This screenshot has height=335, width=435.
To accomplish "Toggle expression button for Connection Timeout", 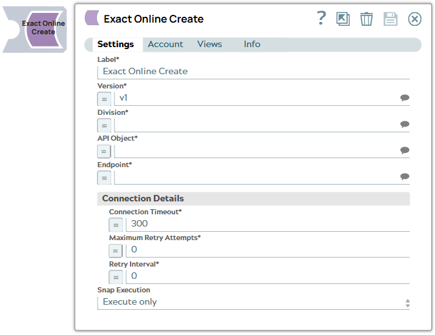I will click(116, 225).
